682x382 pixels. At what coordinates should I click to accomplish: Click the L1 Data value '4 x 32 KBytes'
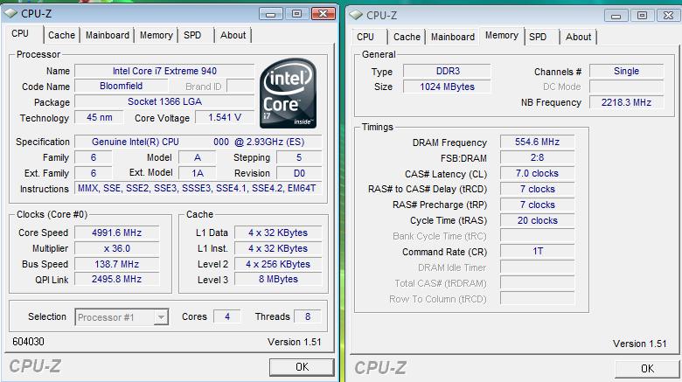pos(278,233)
